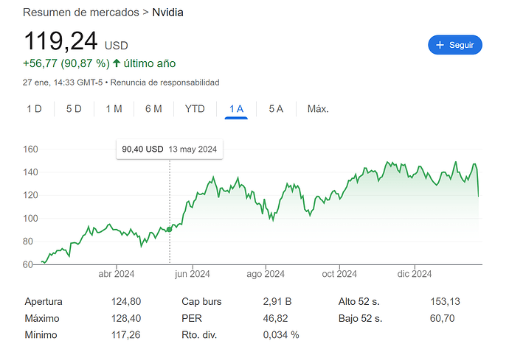
Task: Show the Máx. full history range
Action: pos(318,109)
